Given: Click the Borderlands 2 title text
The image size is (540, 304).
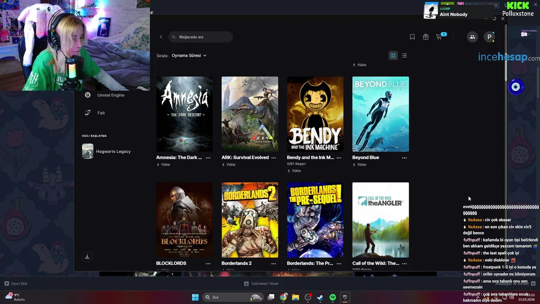Looking at the screenshot, I should coord(237,263).
